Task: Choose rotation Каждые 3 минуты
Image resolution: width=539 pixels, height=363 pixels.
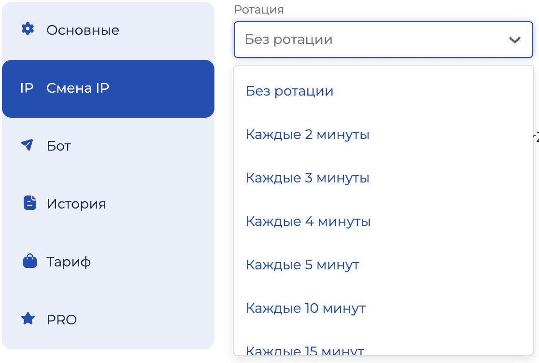Action: [308, 178]
